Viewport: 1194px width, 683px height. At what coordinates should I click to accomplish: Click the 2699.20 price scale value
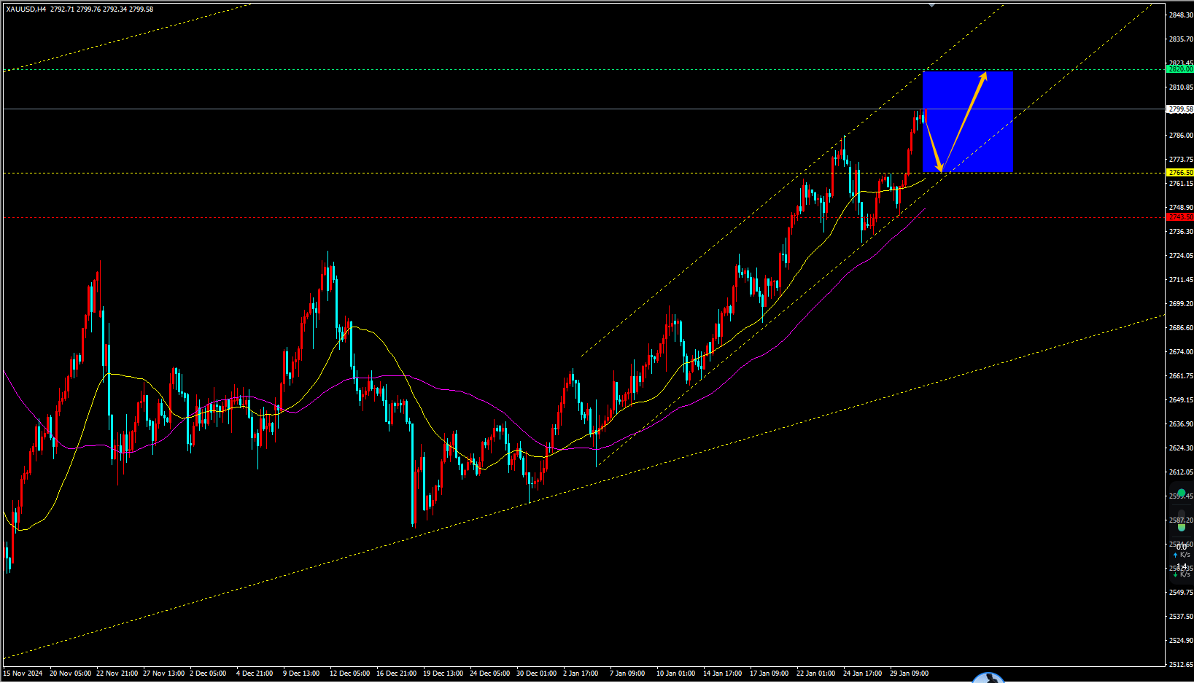1181,303
